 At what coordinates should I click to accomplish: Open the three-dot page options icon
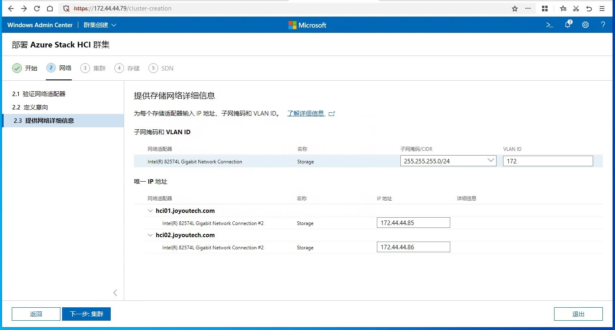528,9
